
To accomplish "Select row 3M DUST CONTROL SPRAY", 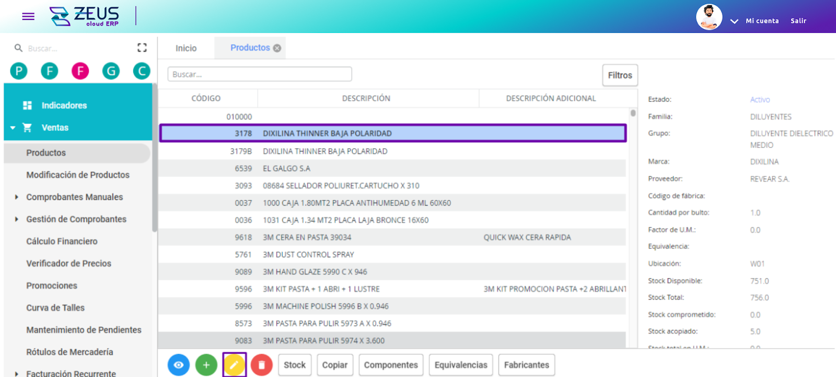I will 392,255.
